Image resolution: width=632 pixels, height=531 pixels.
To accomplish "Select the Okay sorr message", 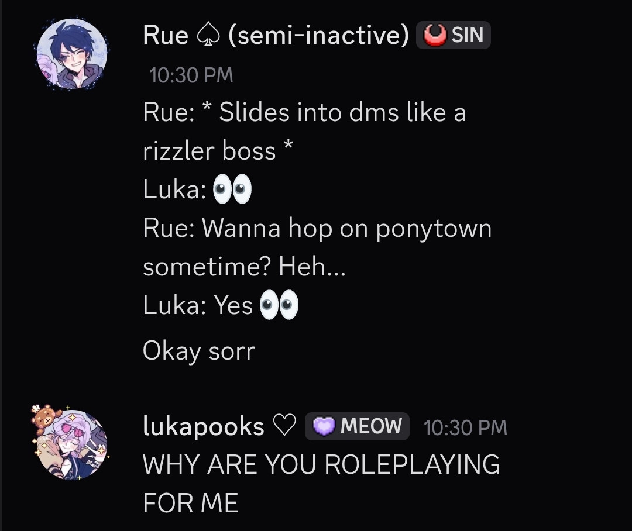I will point(199,351).
